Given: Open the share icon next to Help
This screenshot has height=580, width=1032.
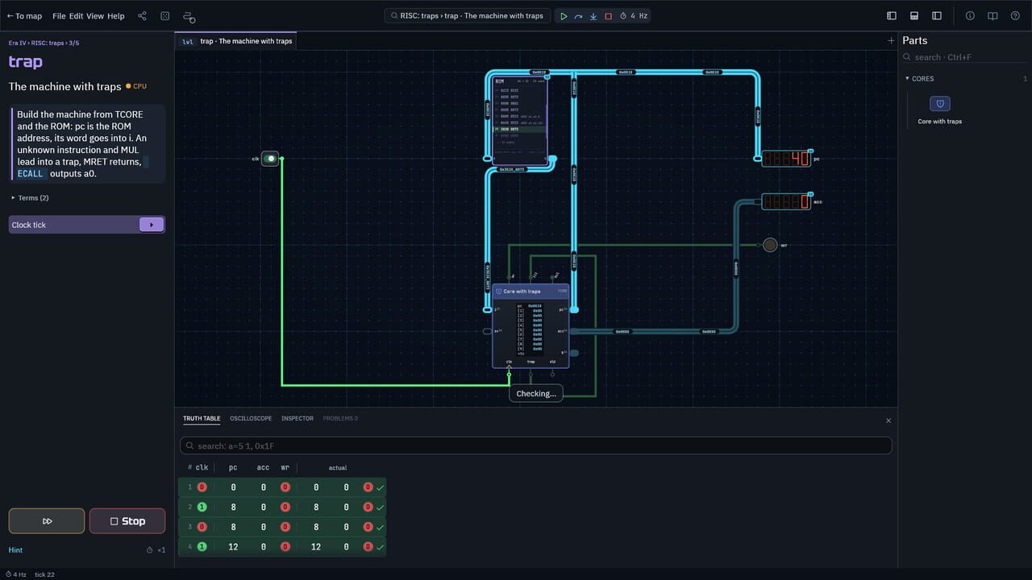Looking at the screenshot, I should 142,16.
